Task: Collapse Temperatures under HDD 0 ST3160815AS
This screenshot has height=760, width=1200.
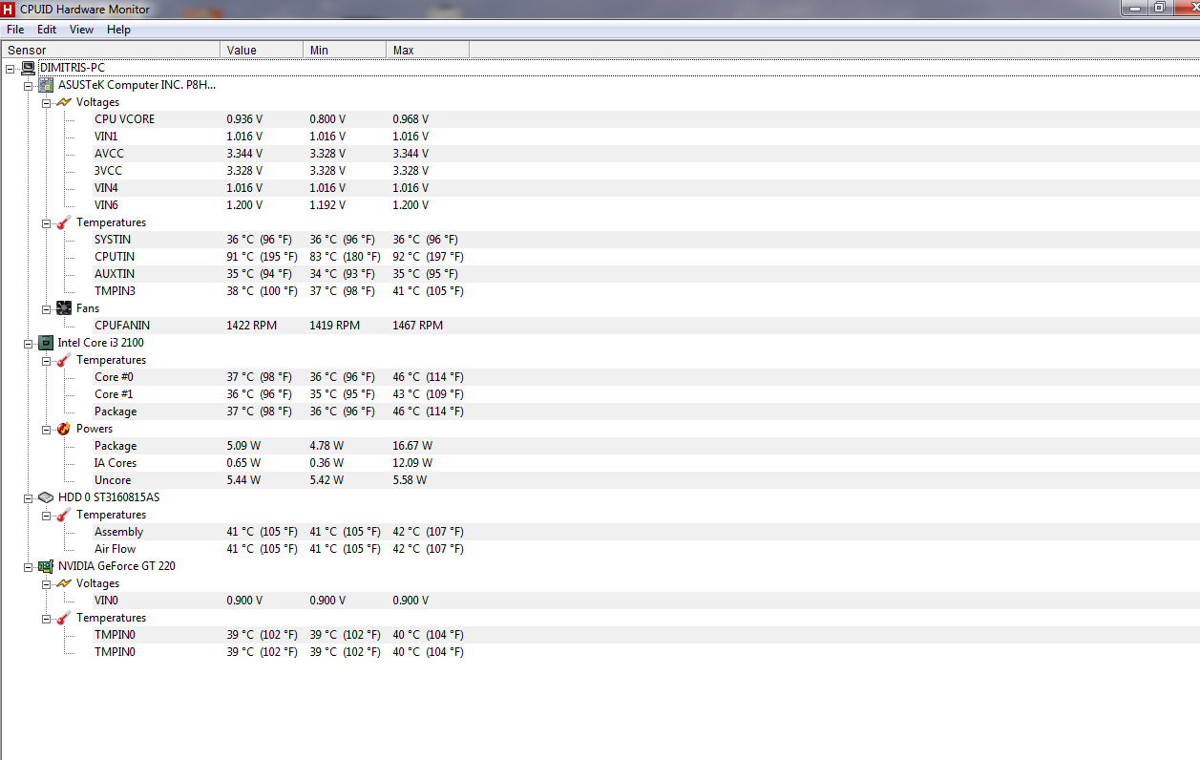Action: click(x=47, y=515)
